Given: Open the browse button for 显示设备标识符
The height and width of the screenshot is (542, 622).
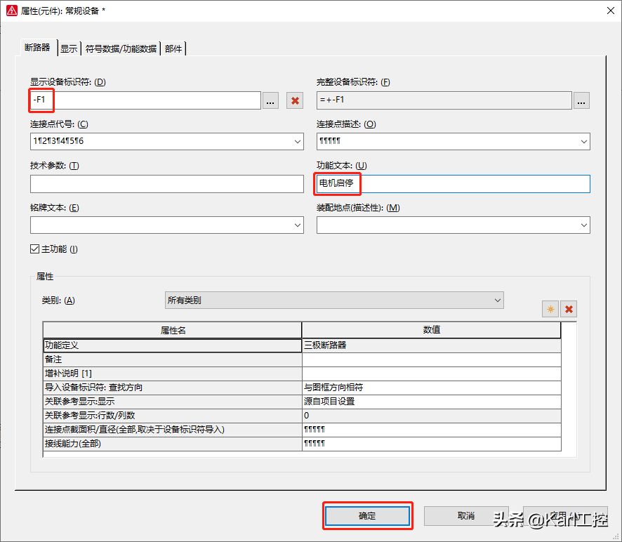Looking at the screenshot, I should [271, 101].
